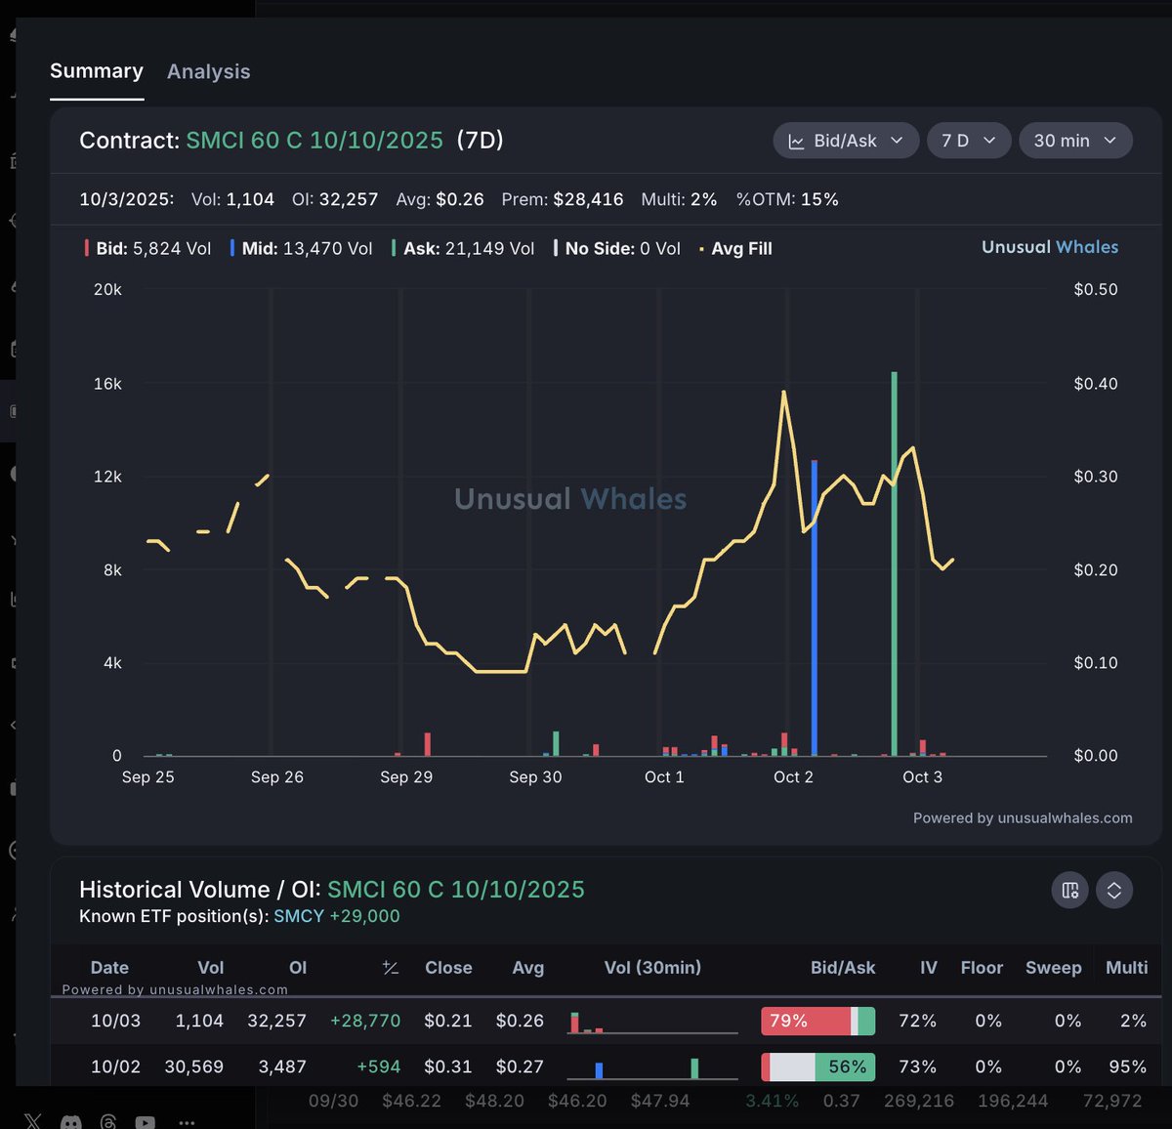Viewport: 1172px width, 1129px height.
Task: Sort table by the Vol column header
Action: (x=211, y=968)
